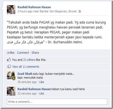Focus the Write a comment field
This screenshot has width=113, height=109.
click(x=57, y=102)
